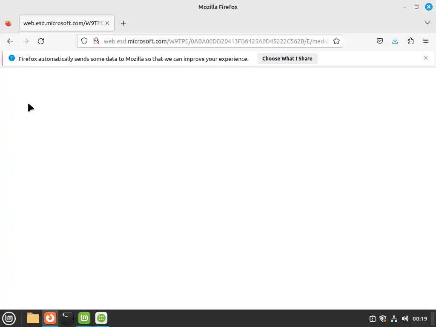Reload the current page
Screen dimensions: 436x327
(x=41, y=41)
